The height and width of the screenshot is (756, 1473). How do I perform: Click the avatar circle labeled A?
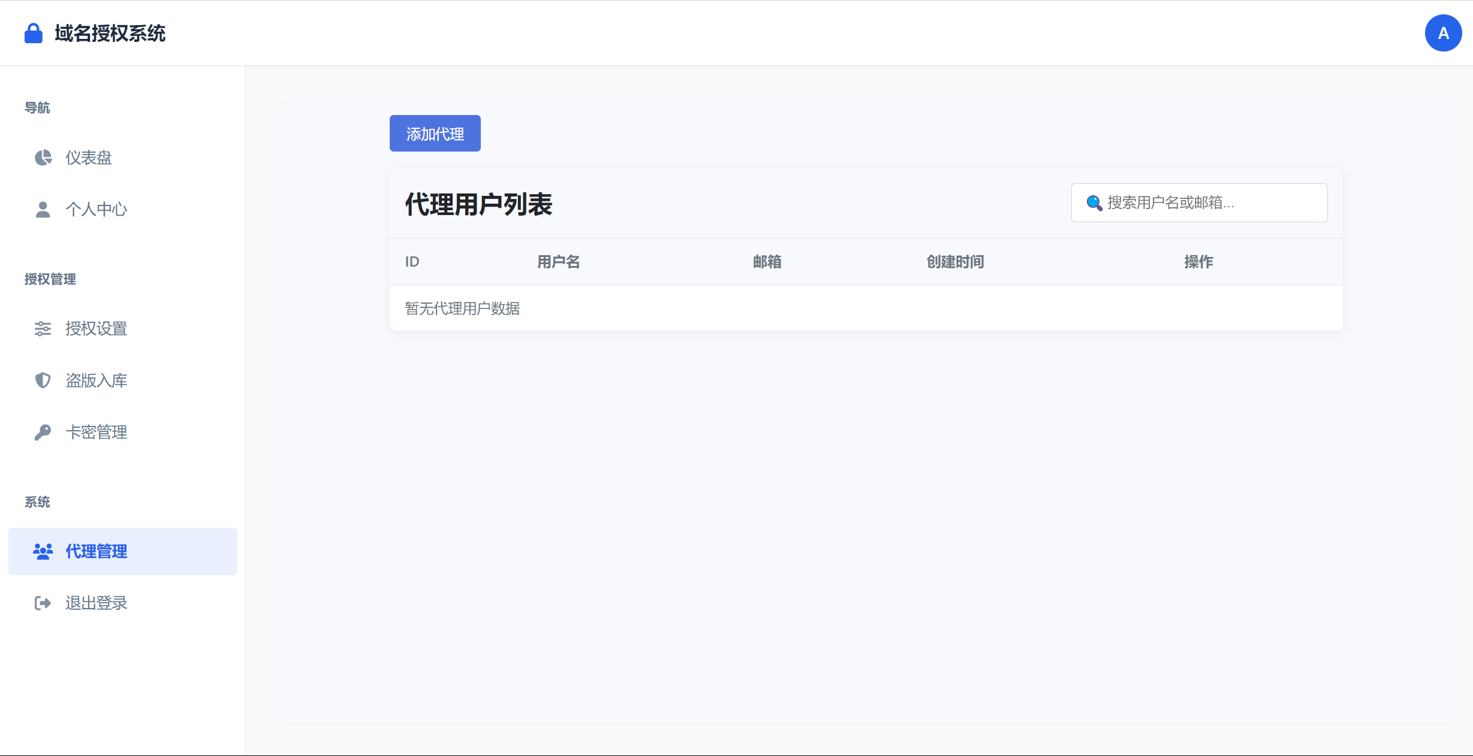[x=1442, y=33]
